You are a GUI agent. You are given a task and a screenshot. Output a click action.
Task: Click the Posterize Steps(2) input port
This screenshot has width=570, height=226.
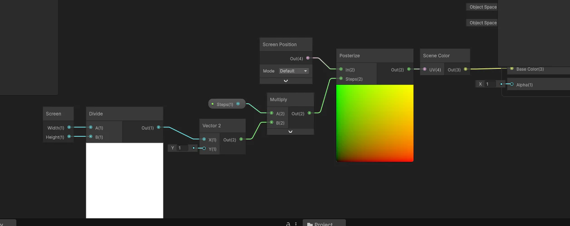point(341,79)
